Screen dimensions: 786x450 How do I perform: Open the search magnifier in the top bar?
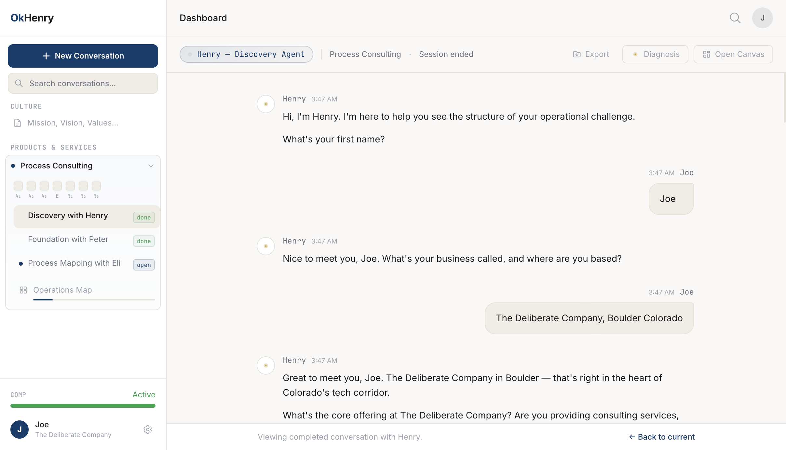735,18
